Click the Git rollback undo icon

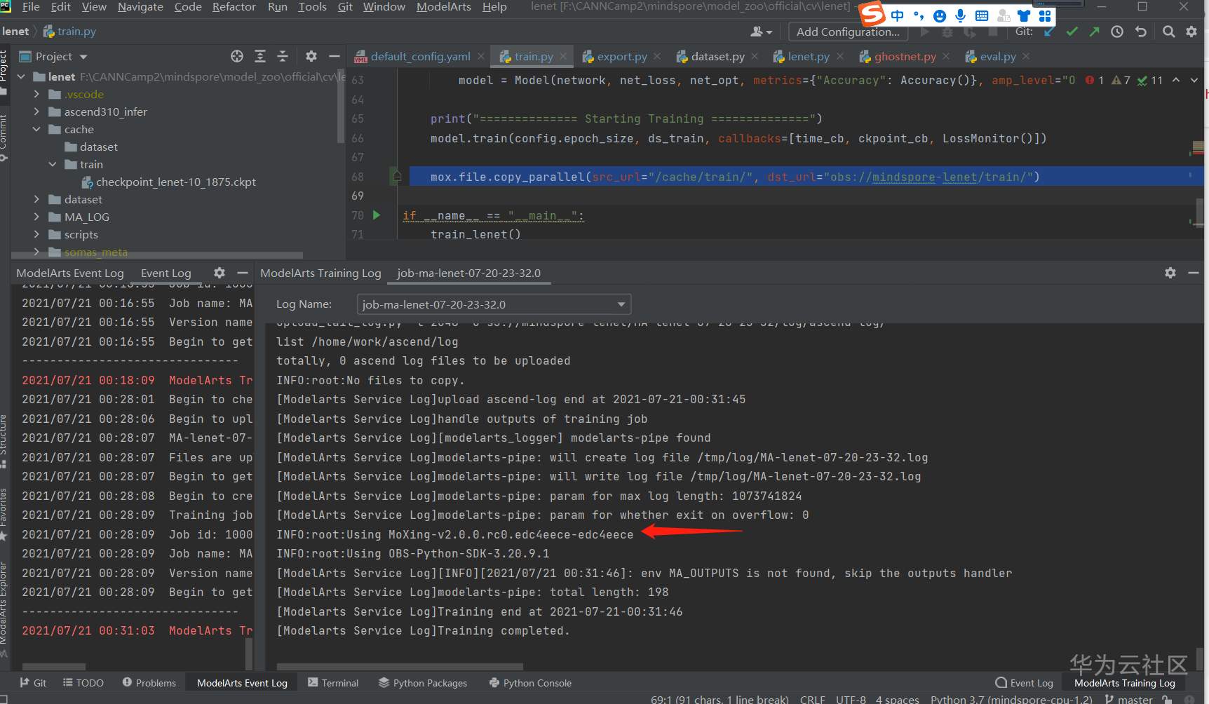point(1141,32)
